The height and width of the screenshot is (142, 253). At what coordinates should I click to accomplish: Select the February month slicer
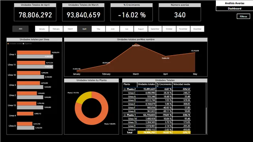click(x=56, y=29)
